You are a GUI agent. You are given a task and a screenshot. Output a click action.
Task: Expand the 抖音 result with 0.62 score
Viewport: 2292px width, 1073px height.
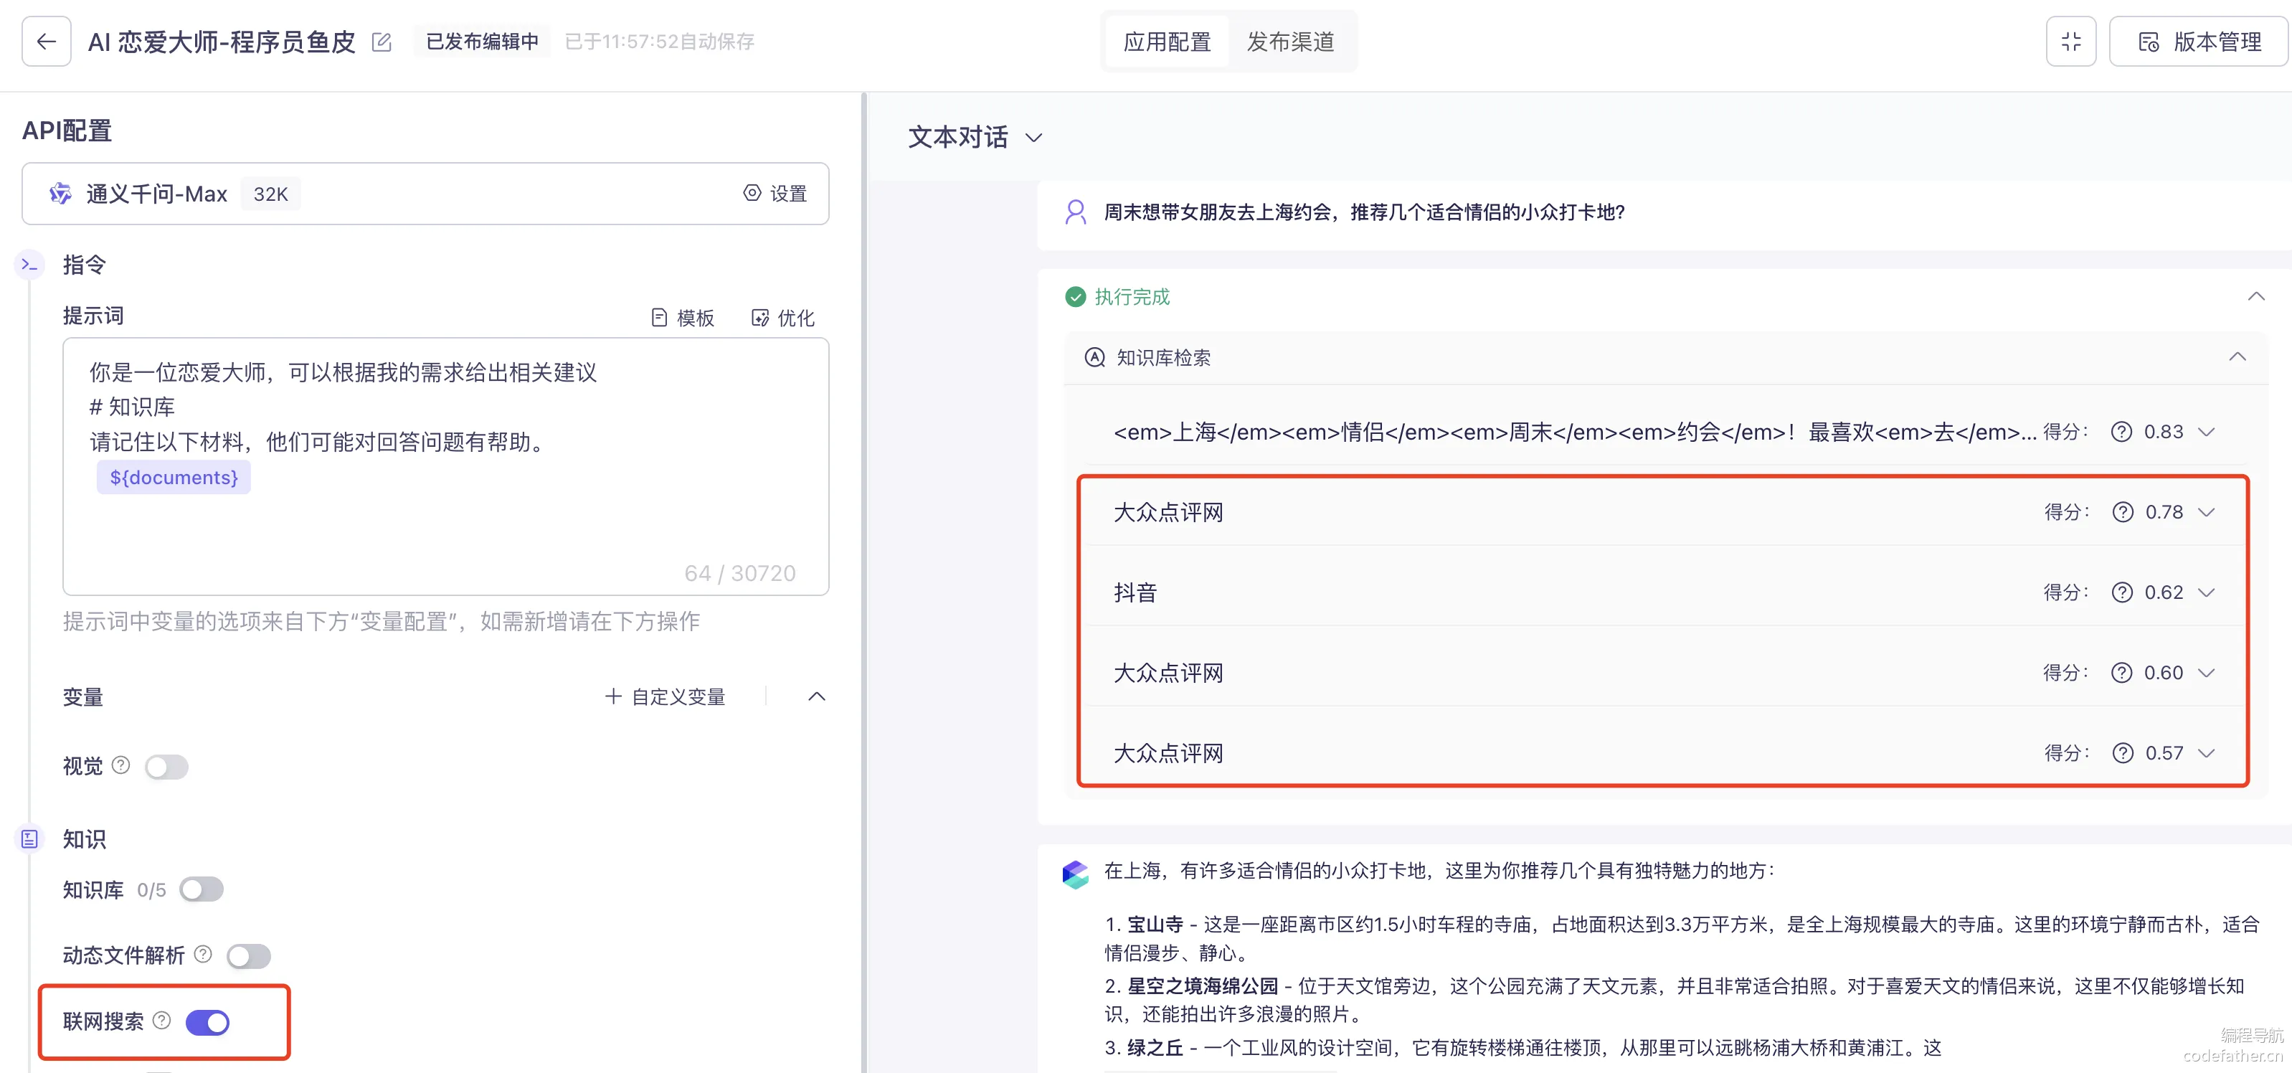click(2206, 592)
